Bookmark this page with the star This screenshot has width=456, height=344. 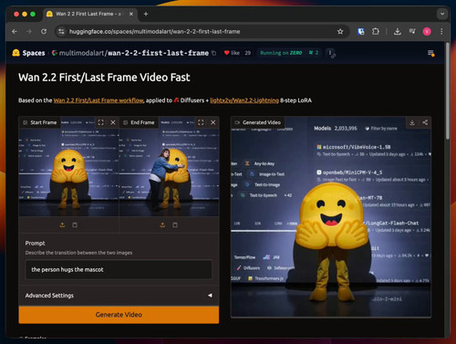[x=340, y=32]
